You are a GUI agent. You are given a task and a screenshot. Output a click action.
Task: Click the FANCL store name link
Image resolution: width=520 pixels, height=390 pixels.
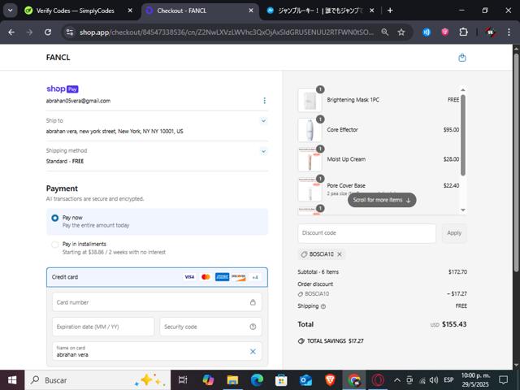tap(58, 58)
